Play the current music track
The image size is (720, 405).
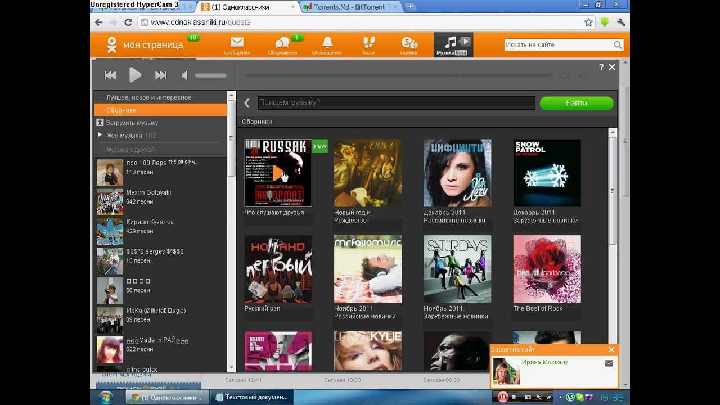135,75
